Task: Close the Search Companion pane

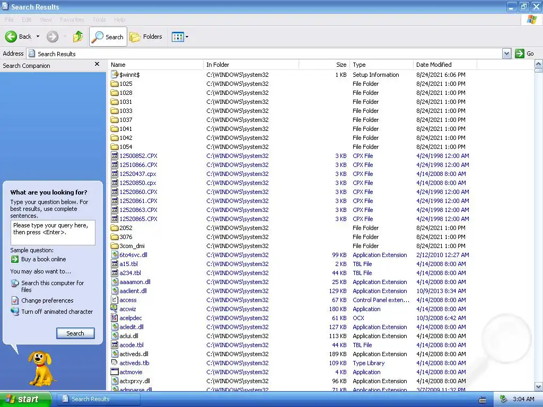Action: 97,64
